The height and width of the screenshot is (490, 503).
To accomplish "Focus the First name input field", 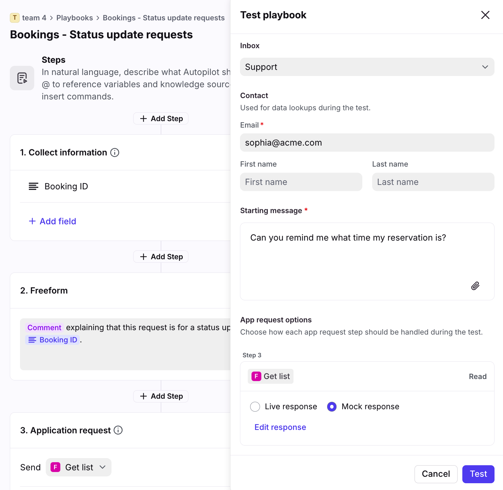I will pyautogui.click(x=301, y=182).
